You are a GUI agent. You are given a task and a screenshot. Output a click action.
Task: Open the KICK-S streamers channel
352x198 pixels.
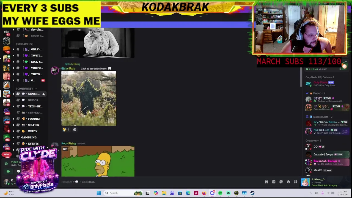pos(31,62)
